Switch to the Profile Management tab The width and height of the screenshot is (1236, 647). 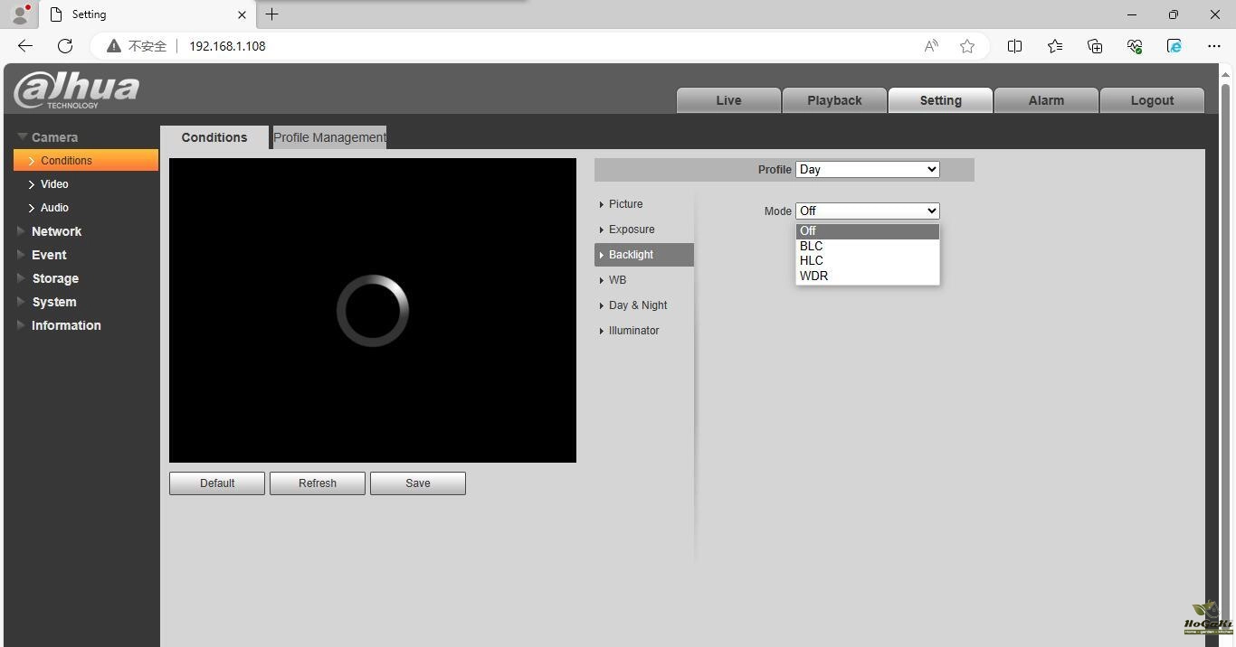[329, 137]
